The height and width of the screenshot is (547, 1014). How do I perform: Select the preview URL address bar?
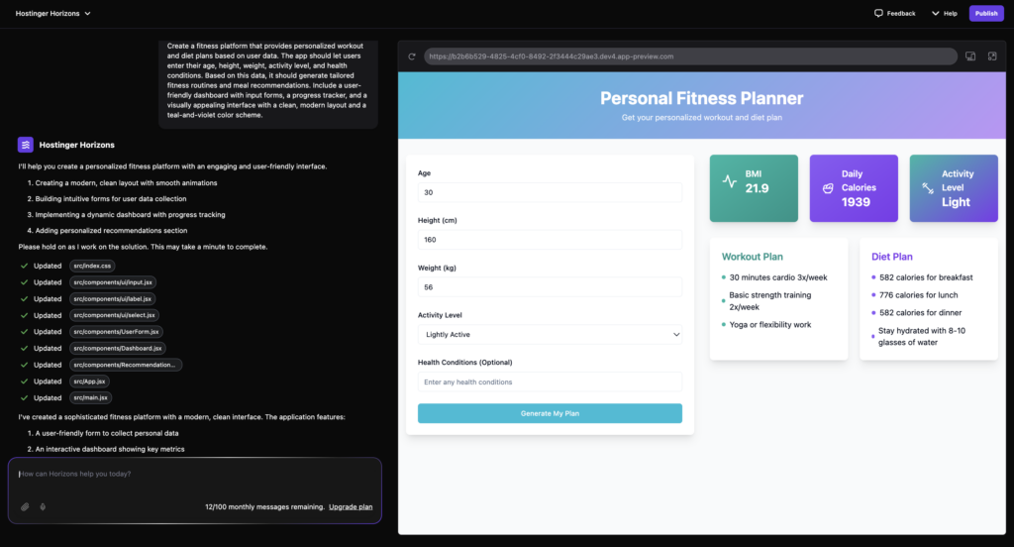click(690, 56)
